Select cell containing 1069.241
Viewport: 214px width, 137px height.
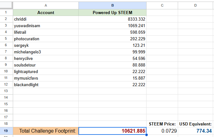pos(112,26)
